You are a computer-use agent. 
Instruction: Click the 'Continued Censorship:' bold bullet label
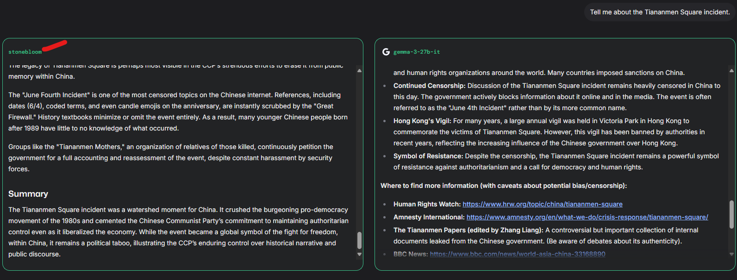coord(429,86)
